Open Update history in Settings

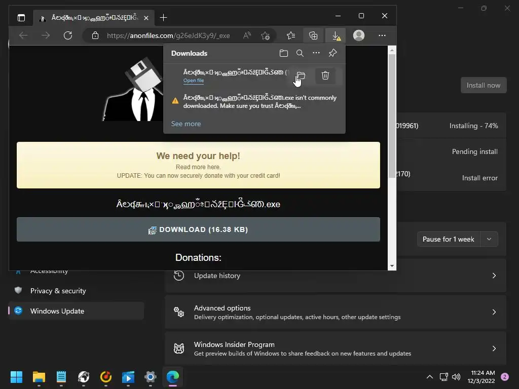(x=336, y=276)
